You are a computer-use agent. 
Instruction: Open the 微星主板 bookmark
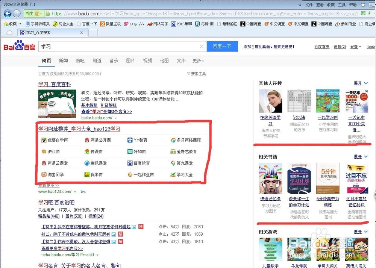pyautogui.click(x=111, y=24)
